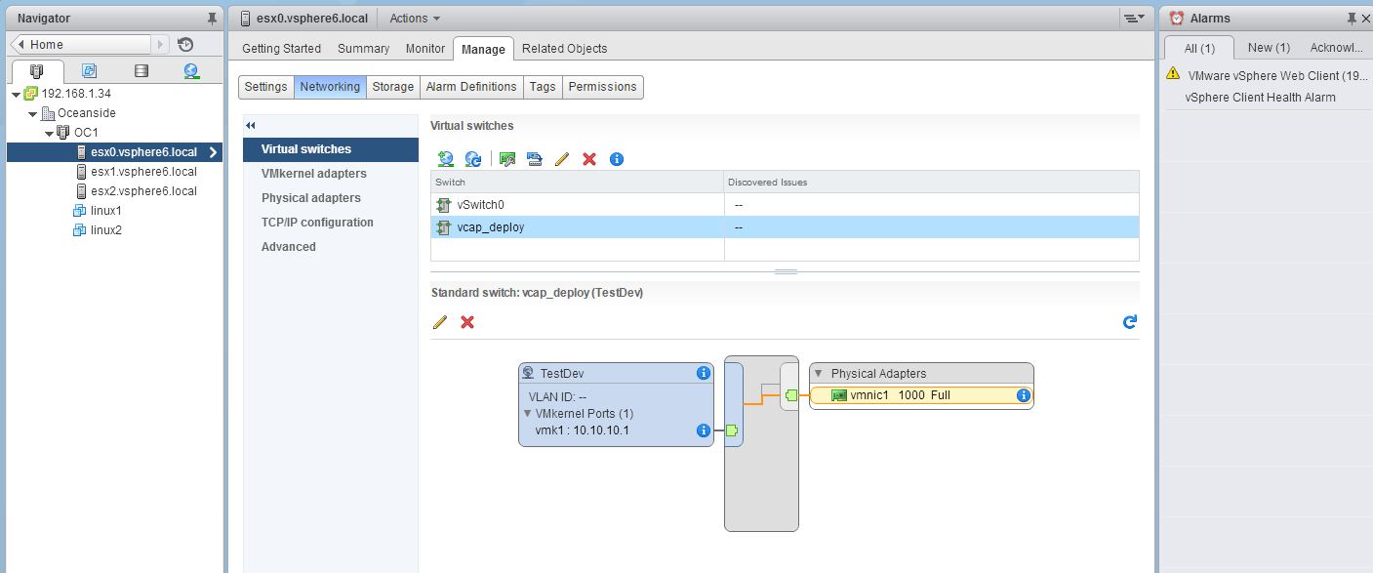Show info for vmnic1 physical adapter
The image size is (1373, 573).
coord(1024,395)
